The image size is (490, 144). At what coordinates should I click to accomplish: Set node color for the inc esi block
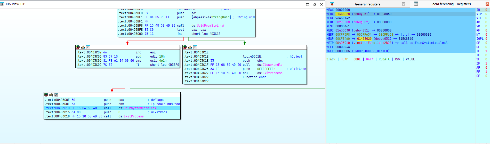[x=78, y=47]
